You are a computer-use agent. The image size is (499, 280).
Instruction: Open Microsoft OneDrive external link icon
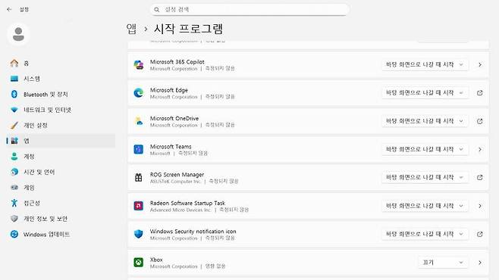click(x=480, y=121)
